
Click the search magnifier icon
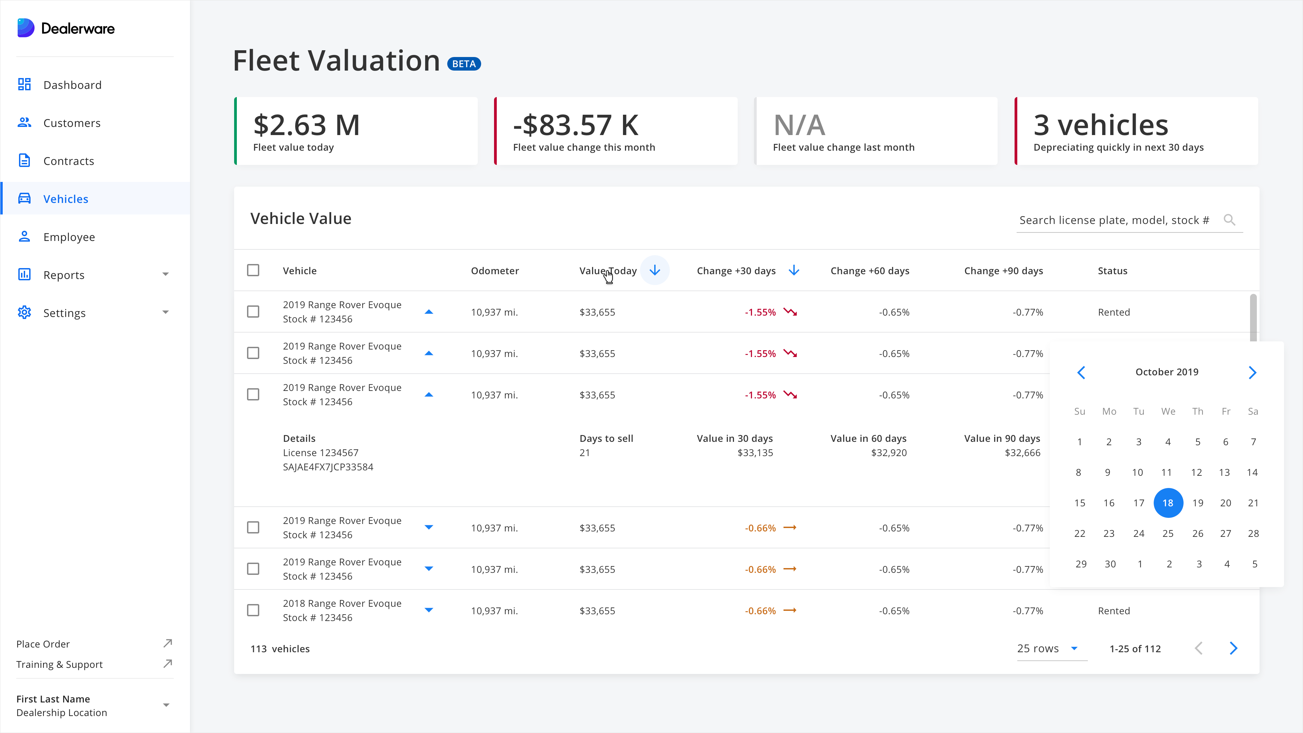tap(1229, 220)
